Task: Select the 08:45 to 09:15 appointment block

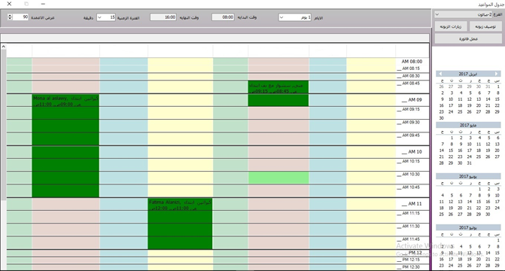Action: coord(278,93)
